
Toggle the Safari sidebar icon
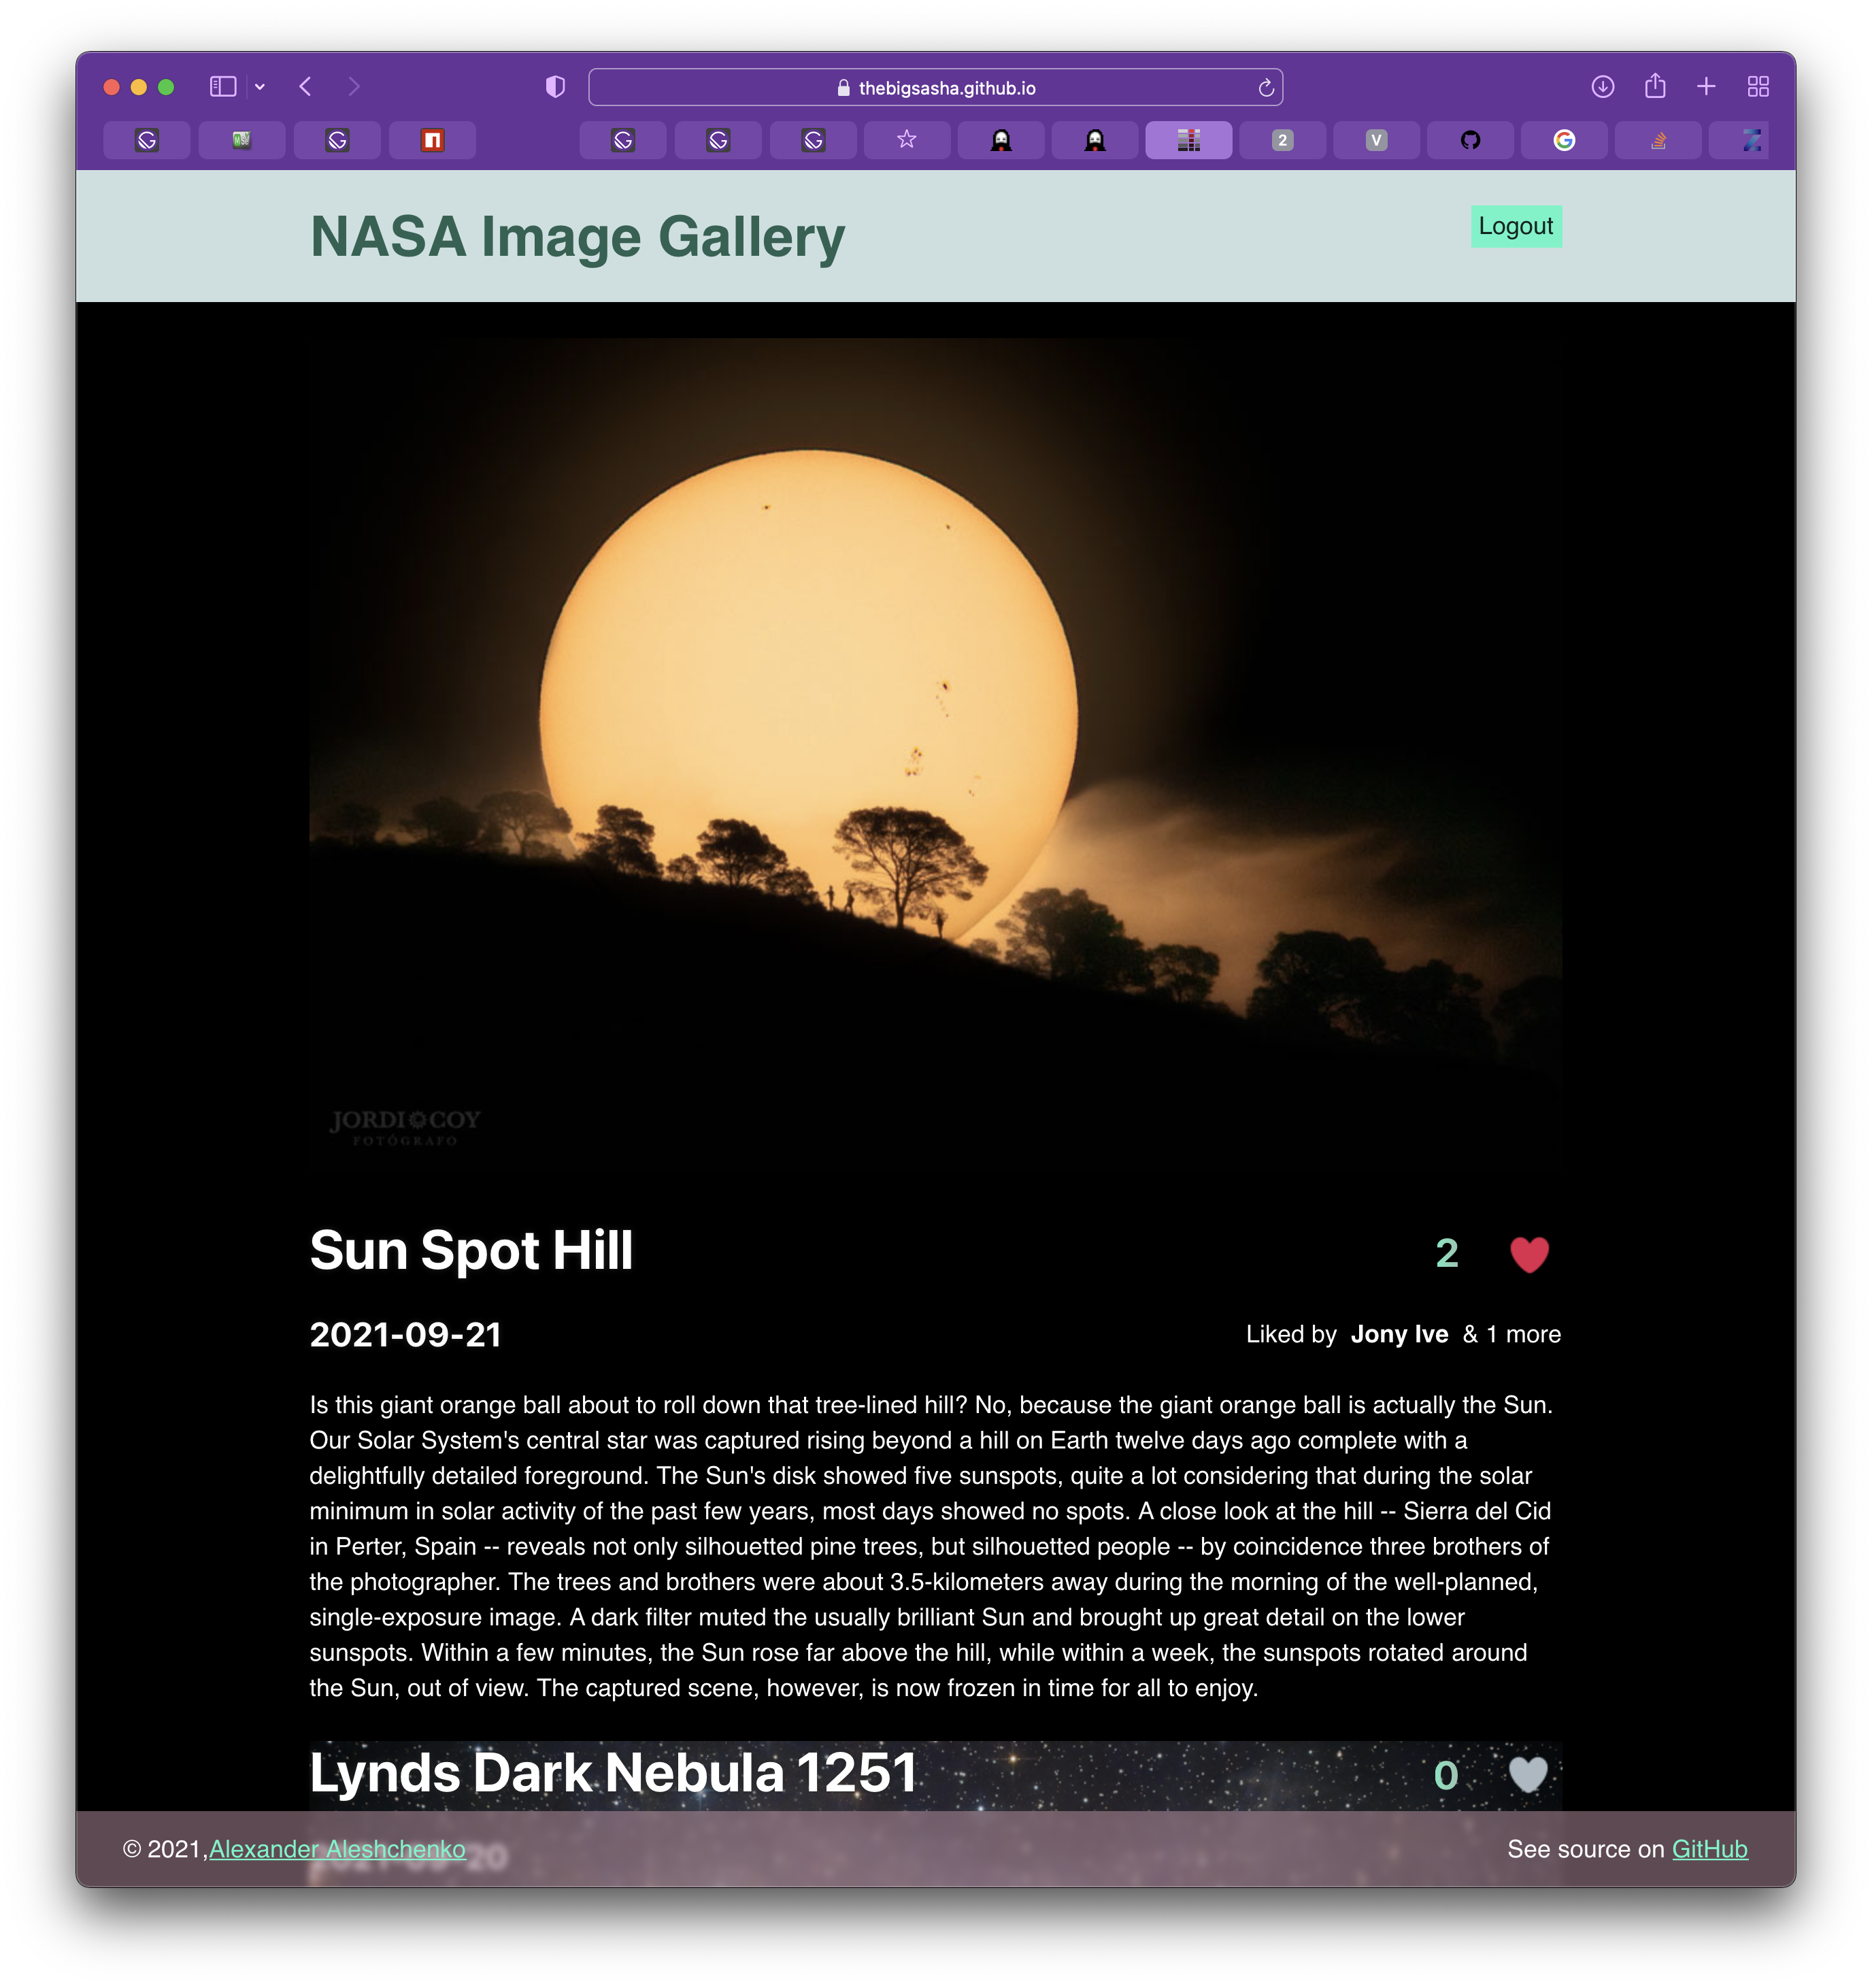222,87
